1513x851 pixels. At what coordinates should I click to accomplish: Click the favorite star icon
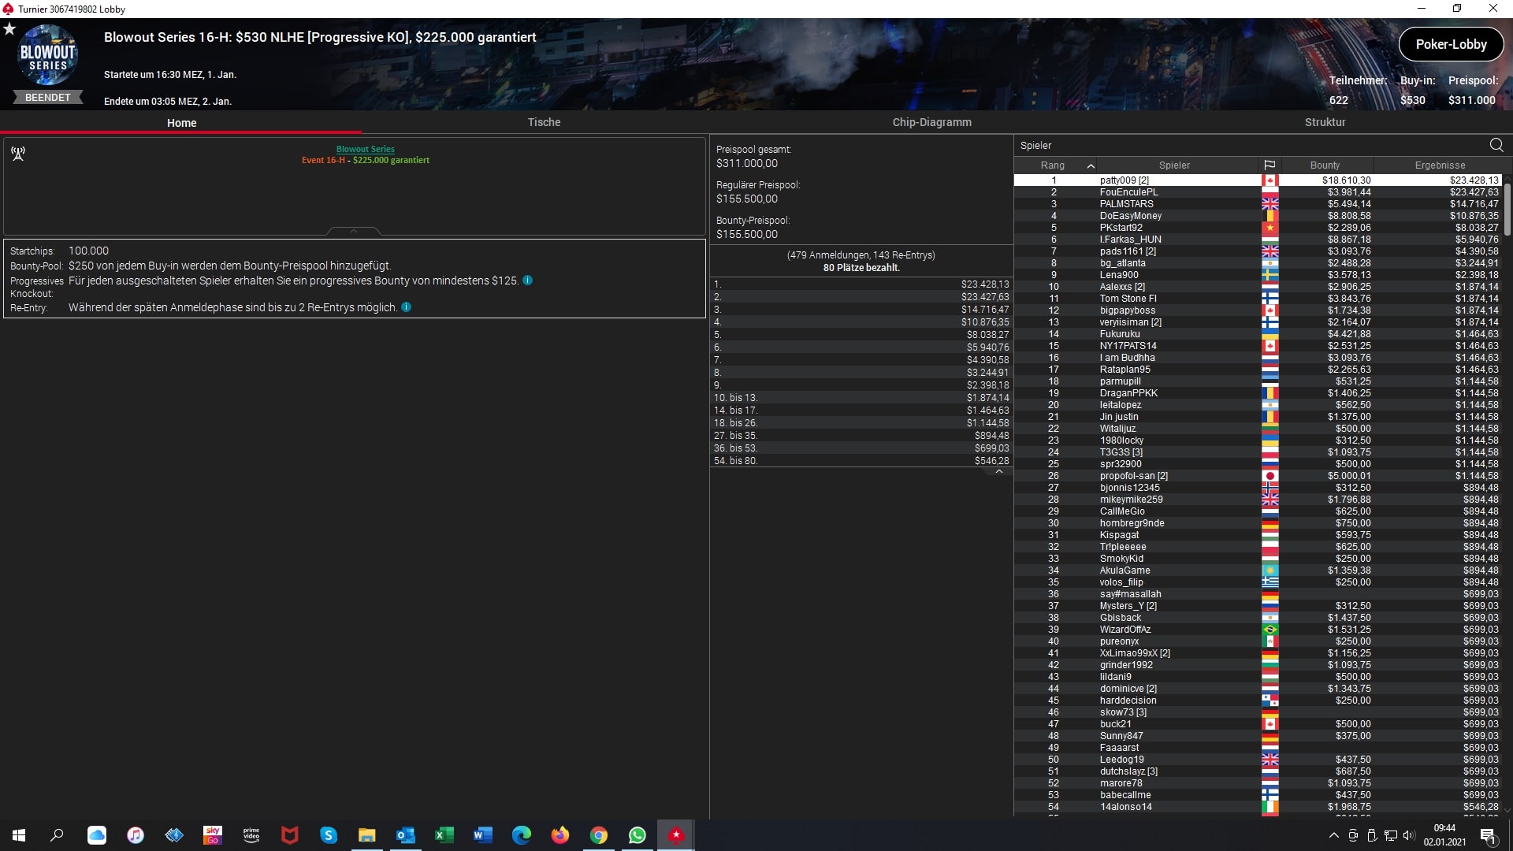pyautogui.click(x=9, y=29)
